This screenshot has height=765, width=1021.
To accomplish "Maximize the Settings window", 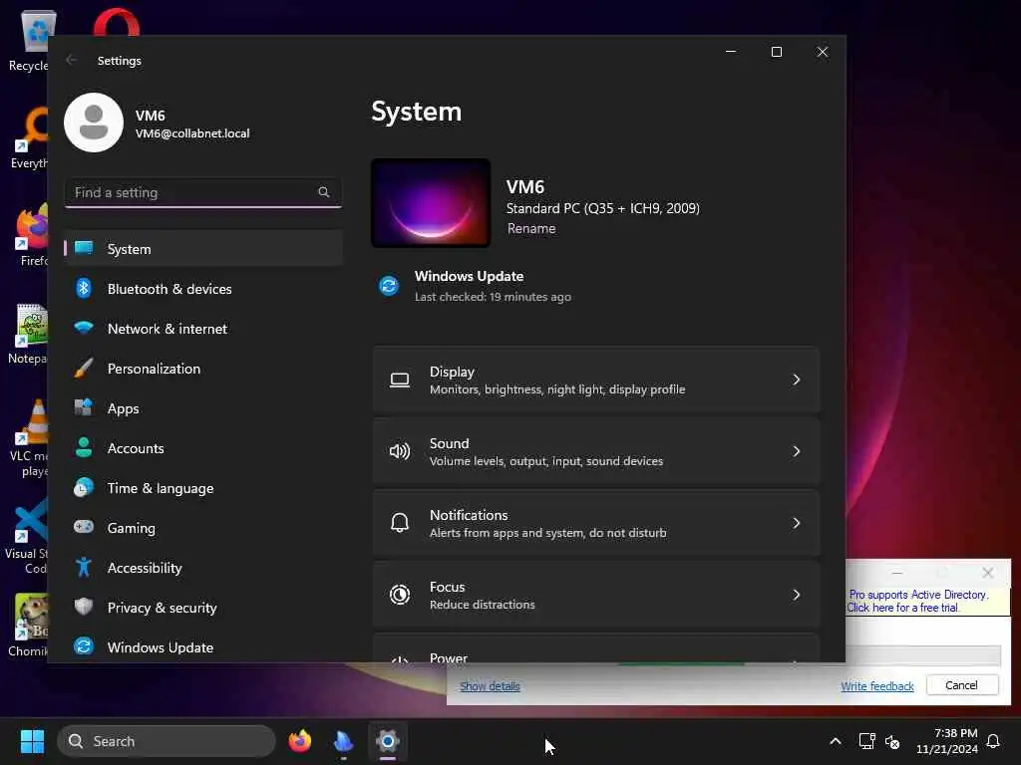I will pyautogui.click(x=776, y=52).
